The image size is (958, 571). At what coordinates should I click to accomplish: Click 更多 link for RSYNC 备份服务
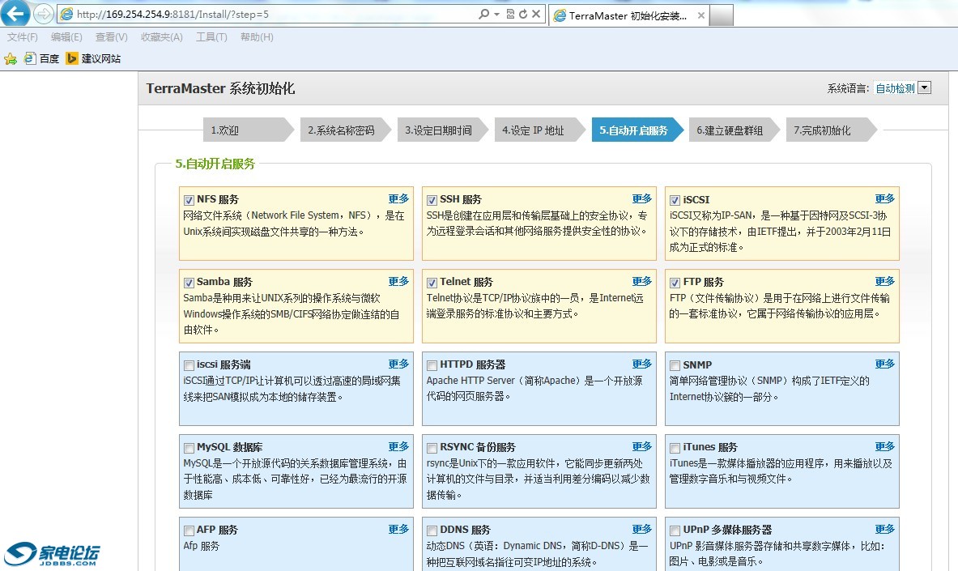[641, 446]
